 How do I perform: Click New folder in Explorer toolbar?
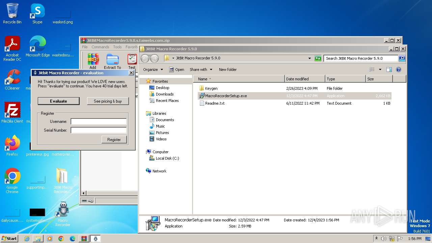(228, 70)
